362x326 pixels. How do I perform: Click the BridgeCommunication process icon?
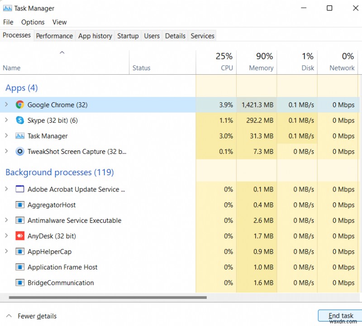[x=20, y=283]
